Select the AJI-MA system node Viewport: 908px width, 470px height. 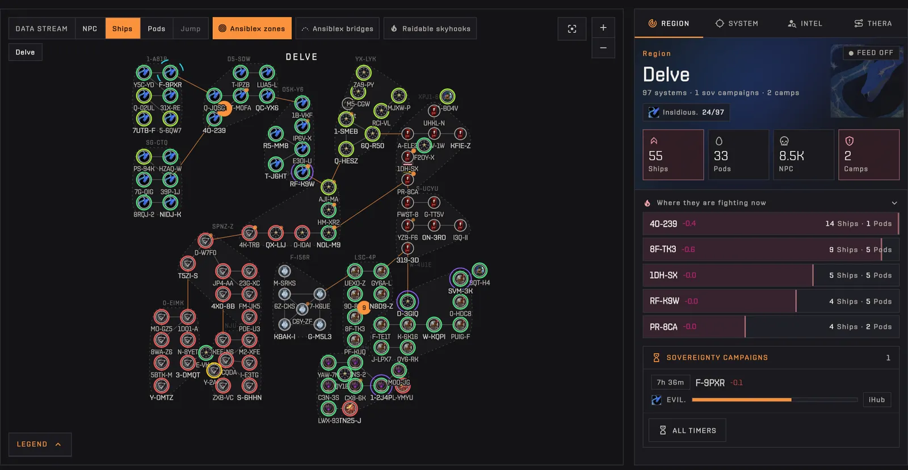pyautogui.click(x=329, y=187)
